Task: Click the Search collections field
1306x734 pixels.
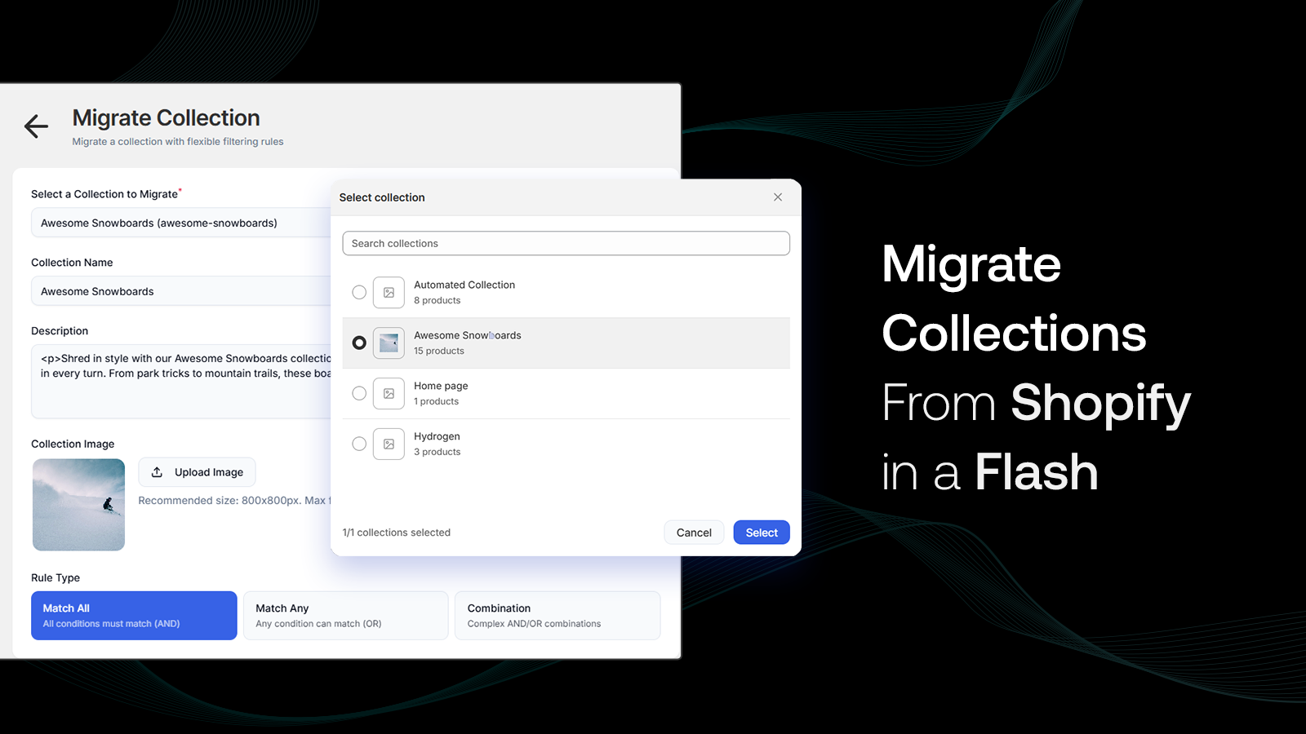Action: 566,243
